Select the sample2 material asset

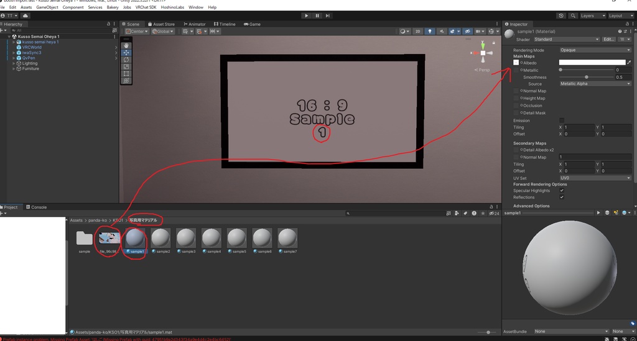pyautogui.click(x=161, y=240)
